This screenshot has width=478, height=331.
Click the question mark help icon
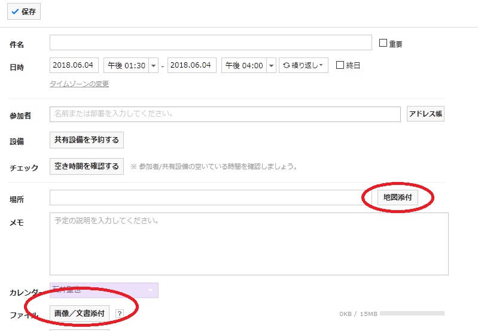pyautogui.click(x=119, y=313)
